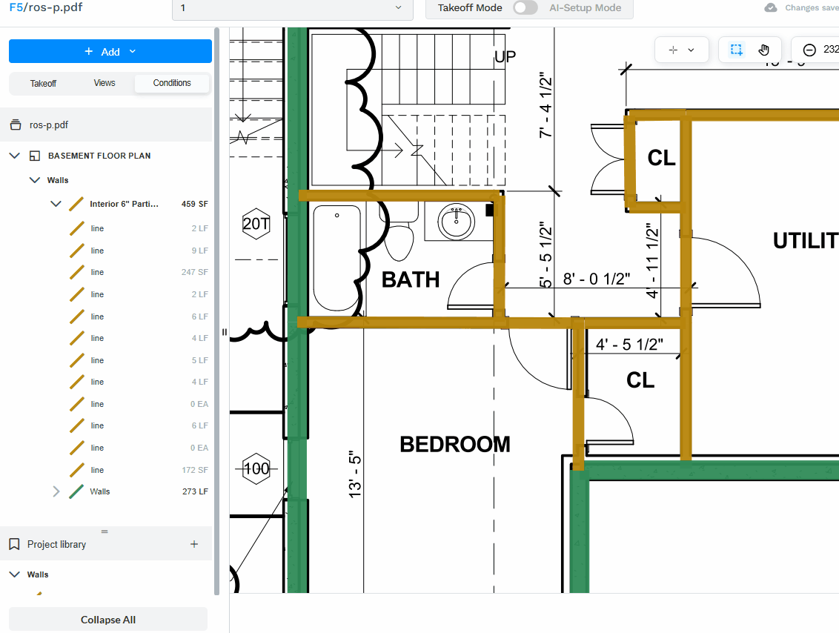Viewport: 839px width, 633px height.
Task: Switch to the Views tab
Action: pos(105,83)
